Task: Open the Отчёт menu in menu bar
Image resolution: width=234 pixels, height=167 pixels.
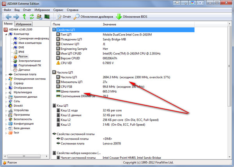Action: (27, 10)
